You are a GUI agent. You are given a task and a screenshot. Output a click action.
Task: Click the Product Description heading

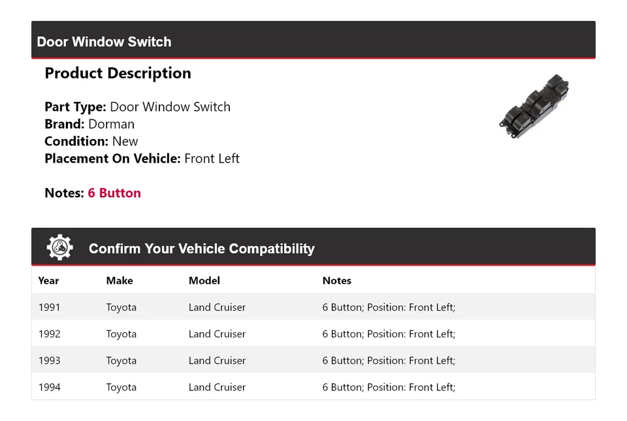coord(118,73)
